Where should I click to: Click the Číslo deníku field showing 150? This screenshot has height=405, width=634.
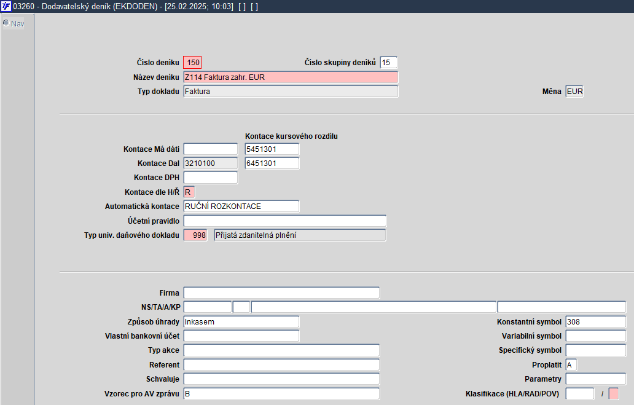192,62
